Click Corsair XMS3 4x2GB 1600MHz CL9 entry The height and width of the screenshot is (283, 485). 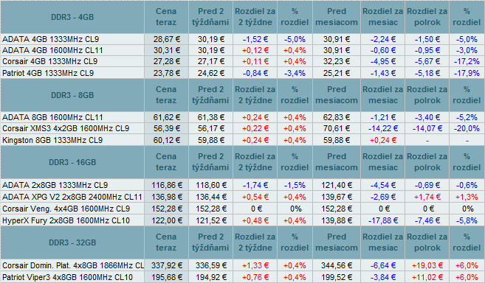pyautogui.click(x=66, y=128)
